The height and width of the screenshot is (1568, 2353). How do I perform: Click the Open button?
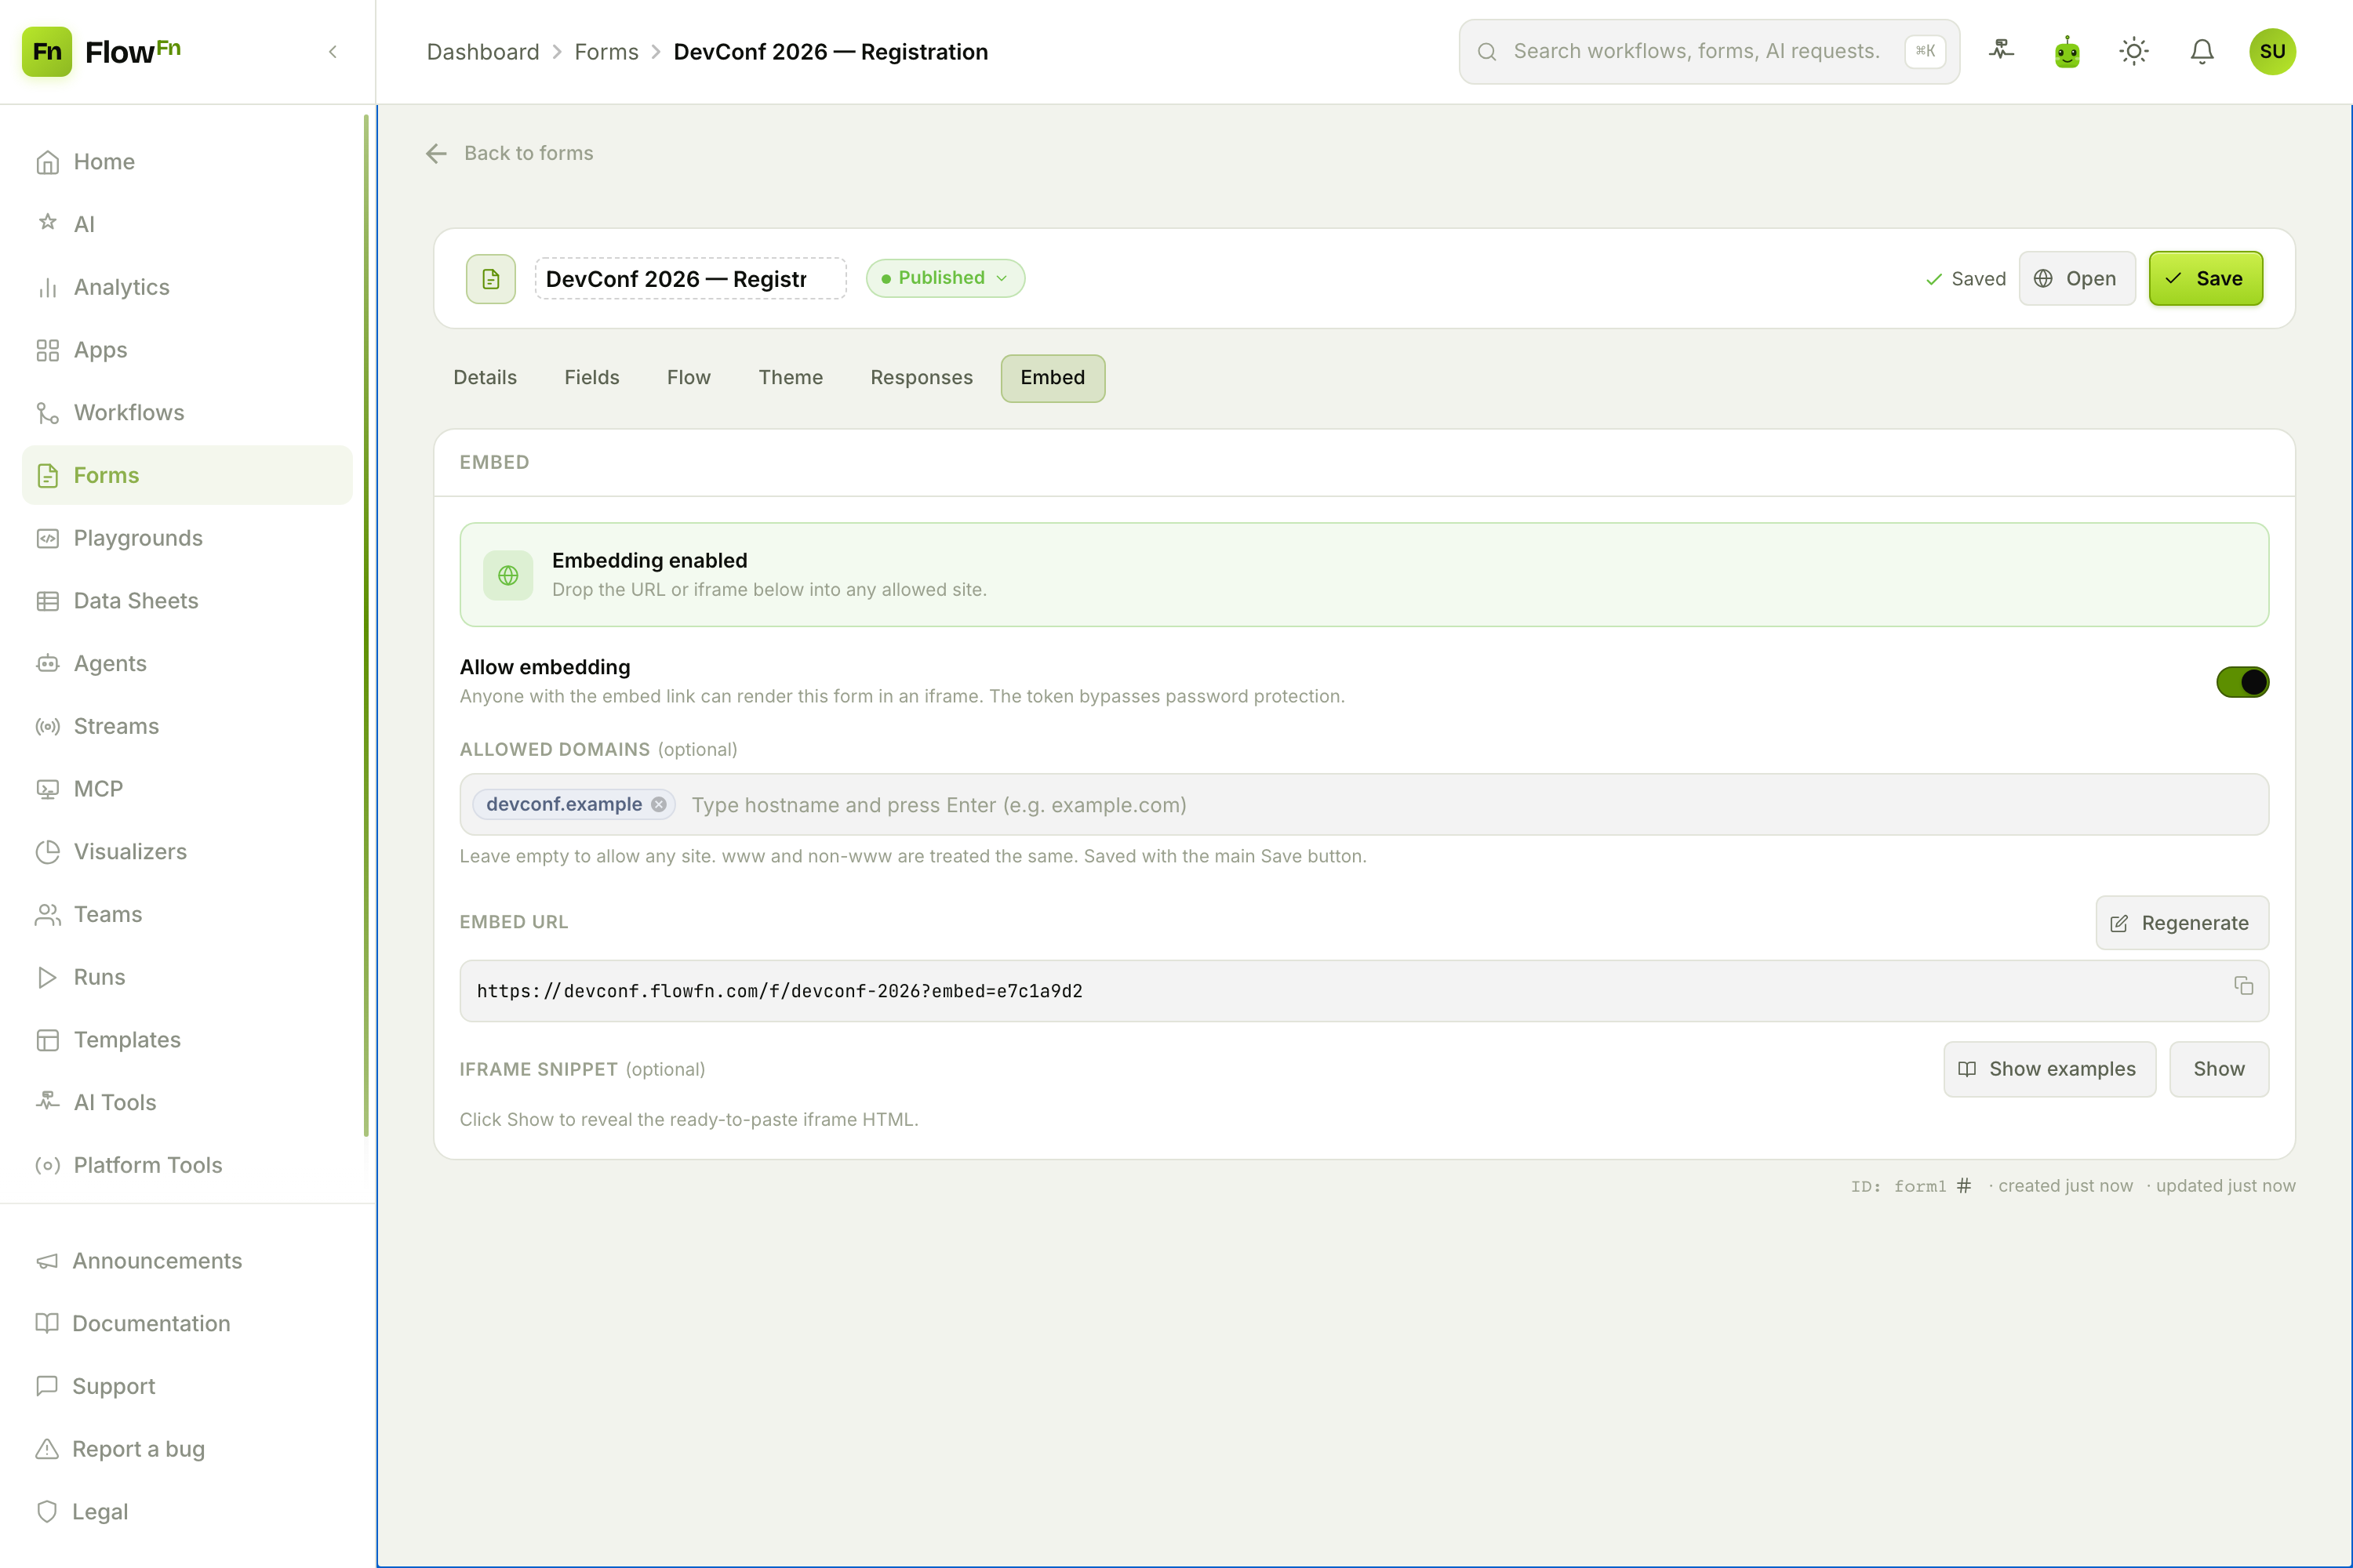2077,278
